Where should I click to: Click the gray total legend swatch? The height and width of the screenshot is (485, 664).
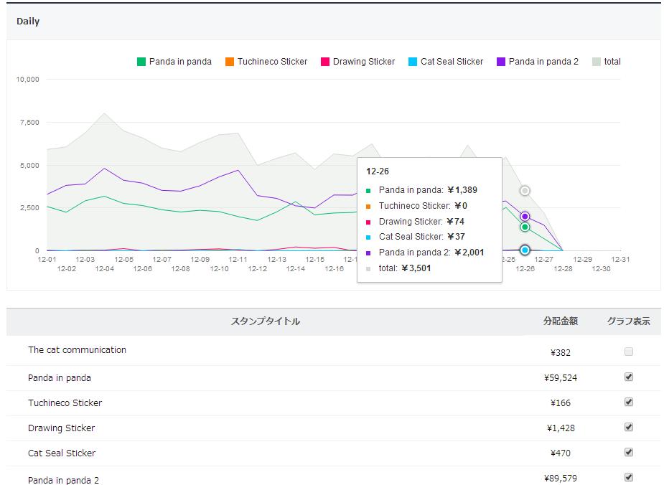pos(597,62)
